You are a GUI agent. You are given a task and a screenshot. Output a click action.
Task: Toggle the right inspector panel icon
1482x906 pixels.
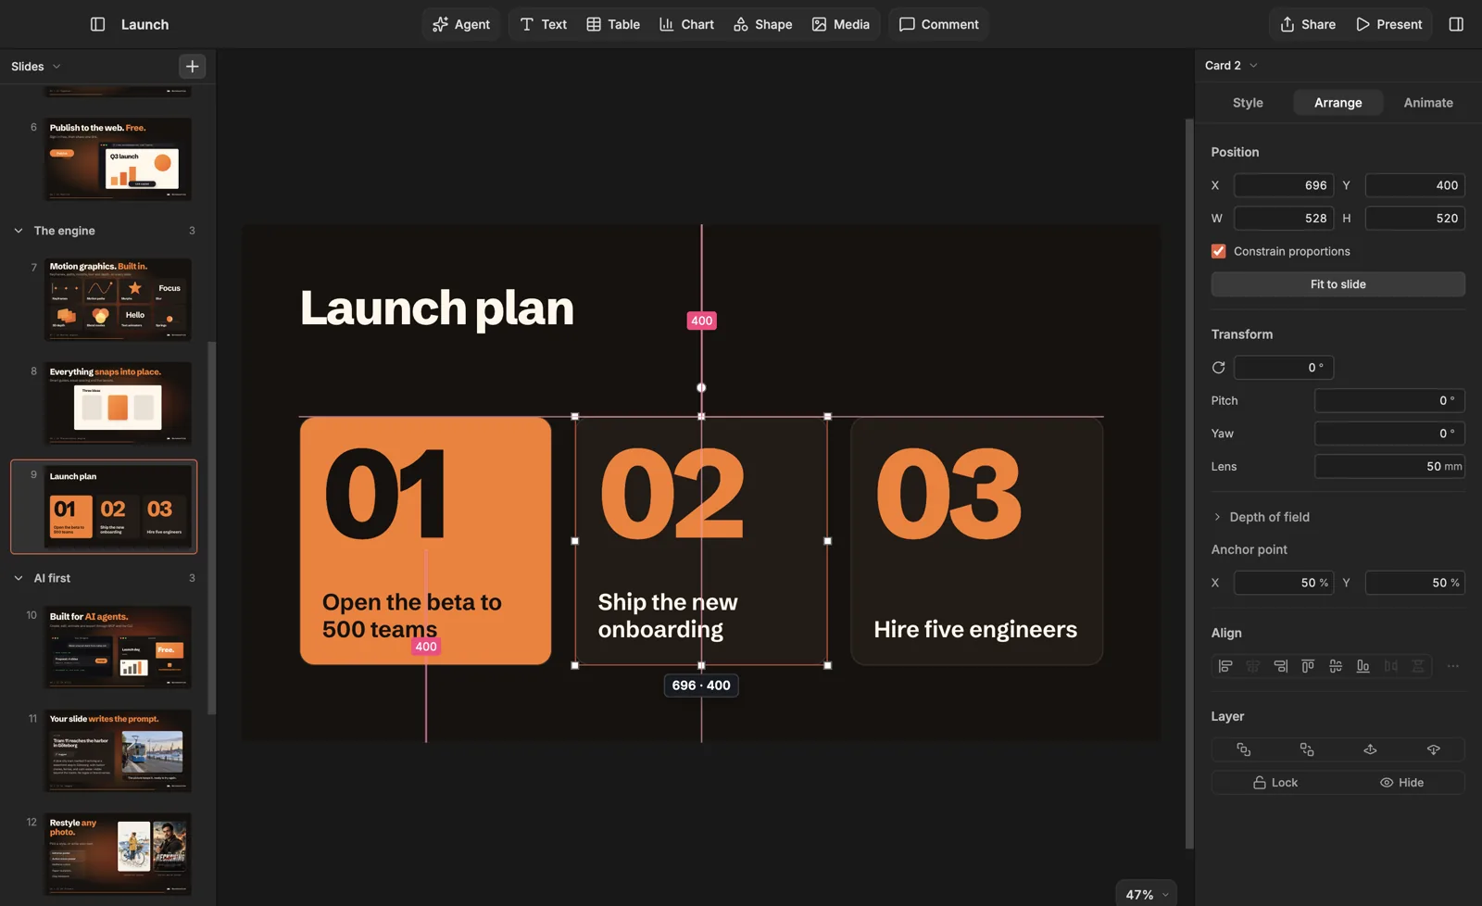1456,24
